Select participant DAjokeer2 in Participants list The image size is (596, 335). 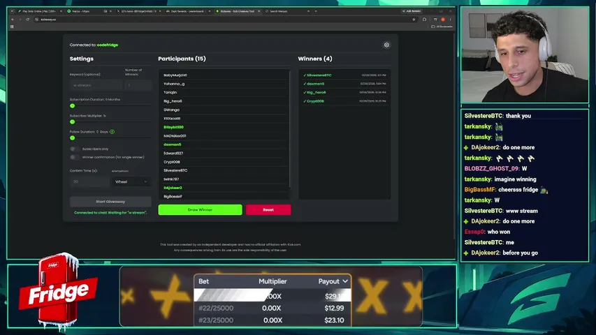[x=223, y=188]
